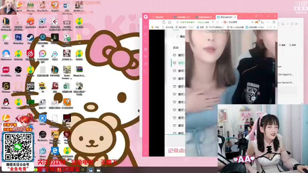
Task: Open the three-dots more tools menu
Action: [x=268, y=22]
